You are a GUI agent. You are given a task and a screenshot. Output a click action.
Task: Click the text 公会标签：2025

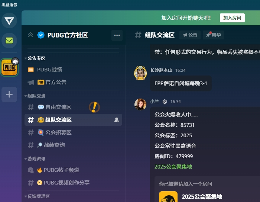173,135
